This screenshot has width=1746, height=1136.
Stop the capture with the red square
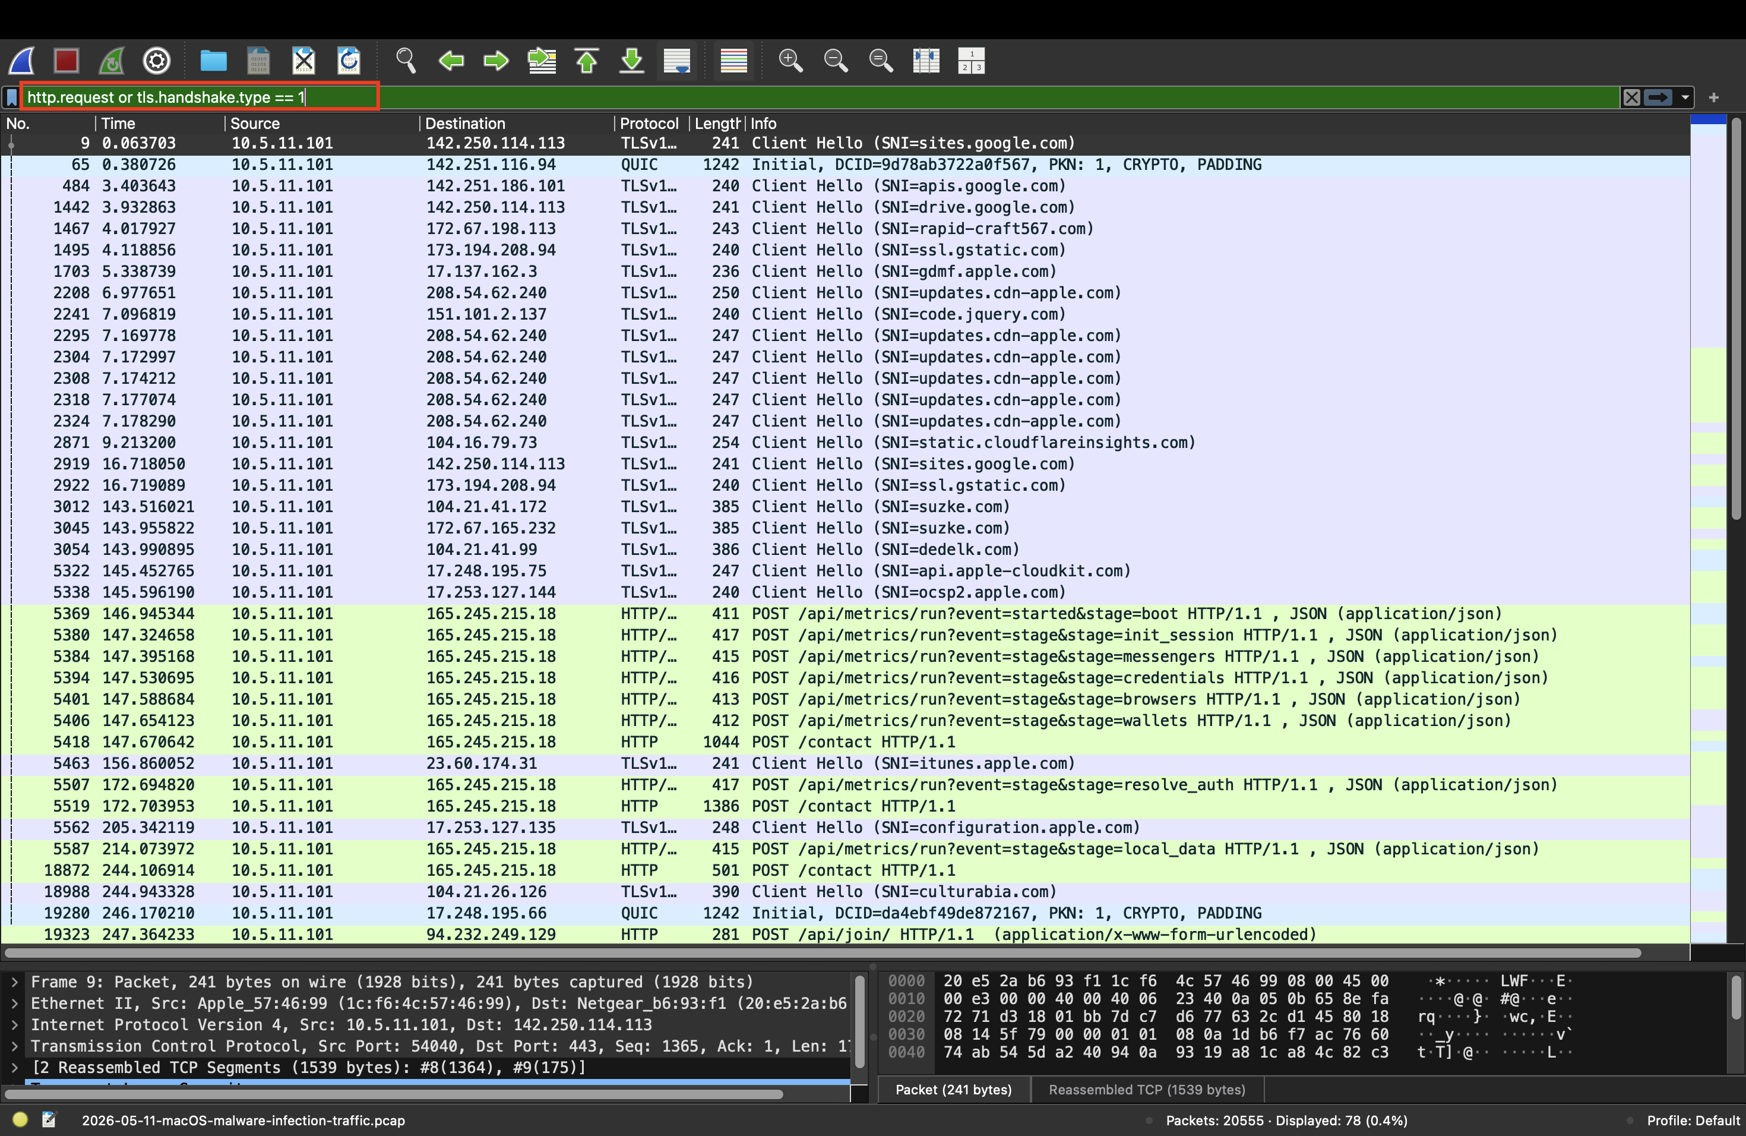tap(67, 60)
